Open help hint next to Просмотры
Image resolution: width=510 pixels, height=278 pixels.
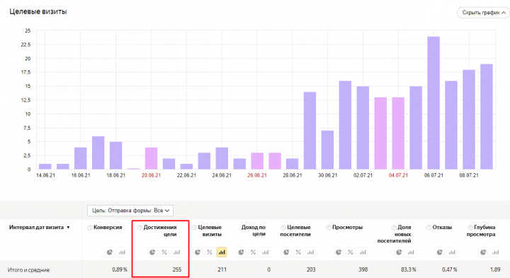point(329,228)
